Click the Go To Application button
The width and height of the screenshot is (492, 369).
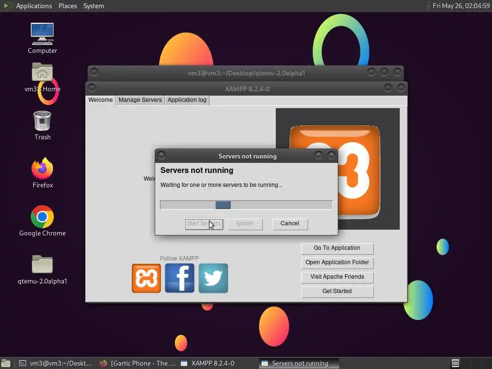(337, 248)
